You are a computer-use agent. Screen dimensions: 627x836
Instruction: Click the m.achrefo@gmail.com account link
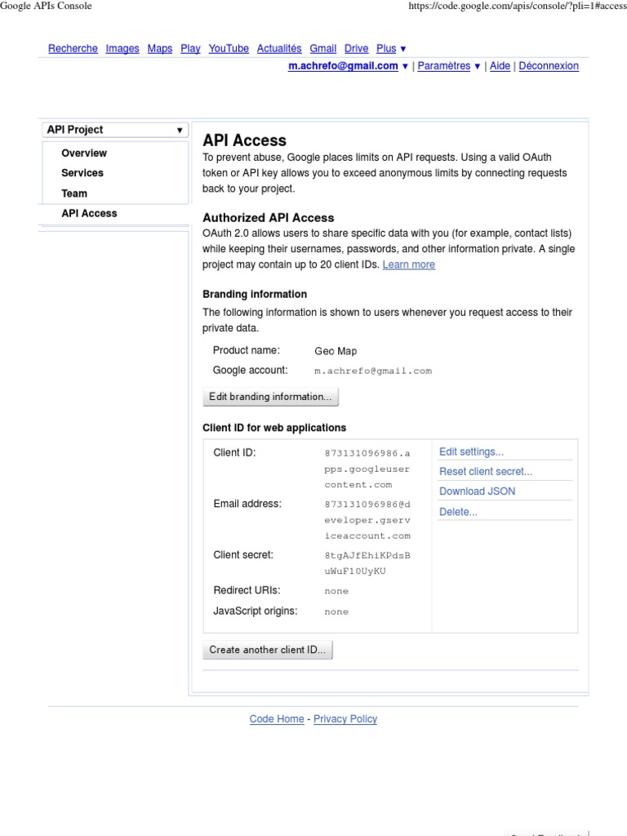(x=343, y=65)
